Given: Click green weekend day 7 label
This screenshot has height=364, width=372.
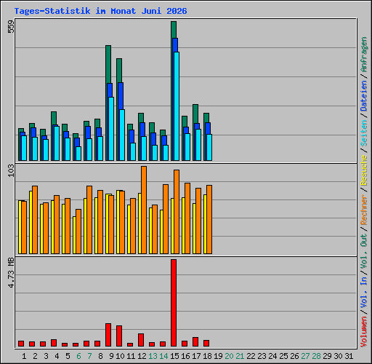Looking at the screenshot, I should coord(89,356).
